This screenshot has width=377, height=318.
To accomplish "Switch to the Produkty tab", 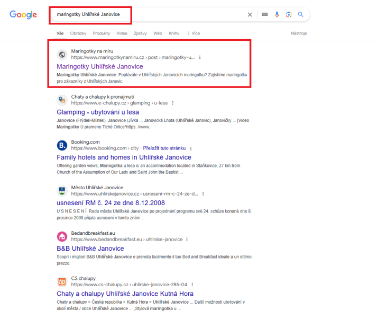I will pos(102,33).
